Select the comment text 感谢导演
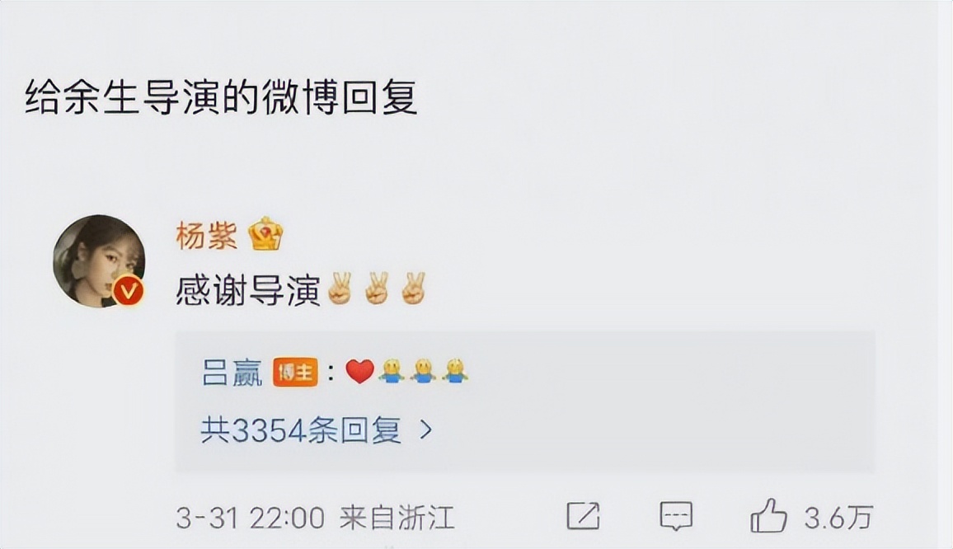 coord(248,290)
